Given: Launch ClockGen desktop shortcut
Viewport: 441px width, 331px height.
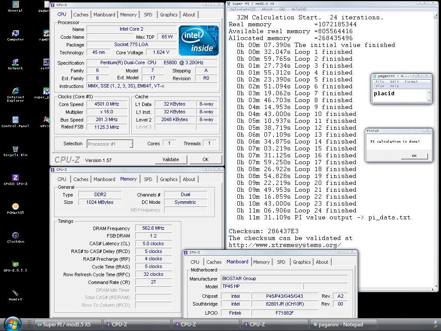Looking at the screenshot, I should 15,237.
